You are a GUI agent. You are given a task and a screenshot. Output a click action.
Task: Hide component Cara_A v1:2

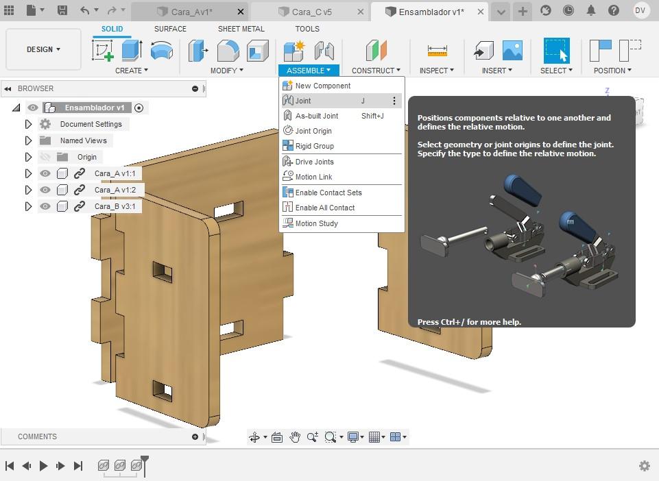pos(45,190)
